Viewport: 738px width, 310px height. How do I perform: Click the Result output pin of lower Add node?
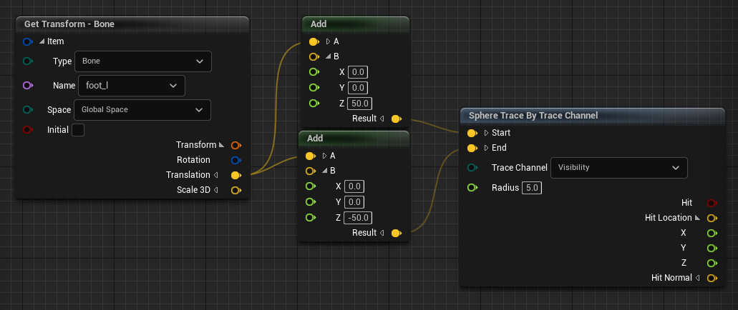(x=397, y=233)
